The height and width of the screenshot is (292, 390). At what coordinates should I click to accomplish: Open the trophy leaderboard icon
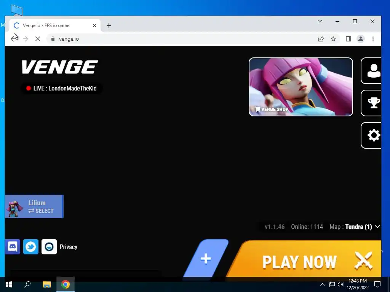point(371,103)
